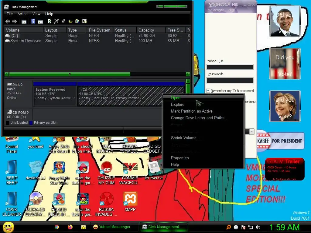Click the Settings checklist toolbar icon
The image size is (311, 233).
coord(85,21)
